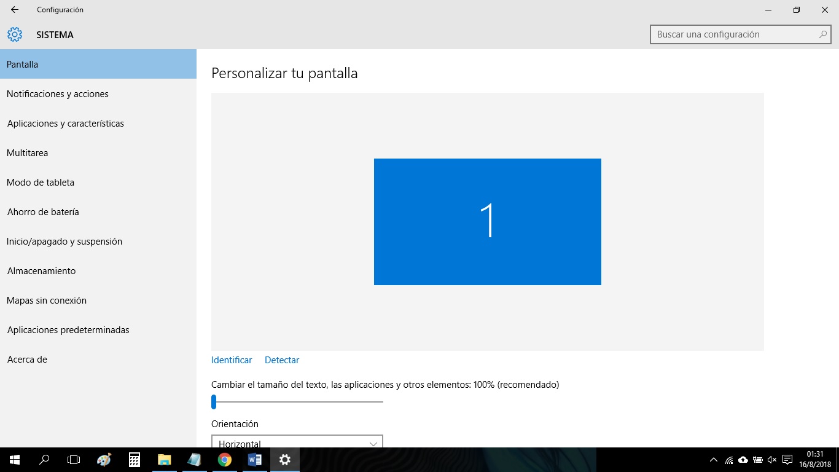Open Acerca de section
This screenshot has width=839, height=472.
98,359
